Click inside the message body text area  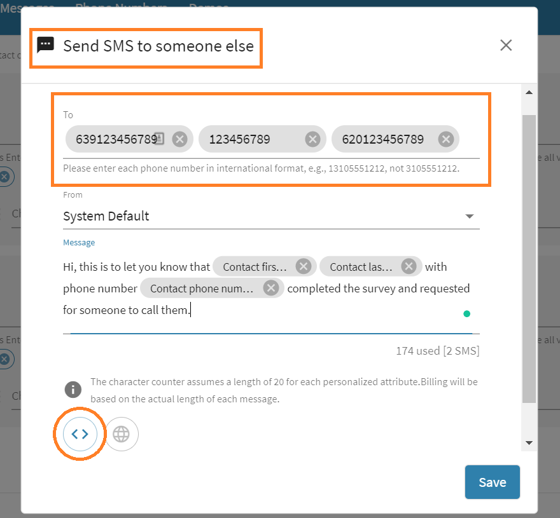[x=255, y=310]
